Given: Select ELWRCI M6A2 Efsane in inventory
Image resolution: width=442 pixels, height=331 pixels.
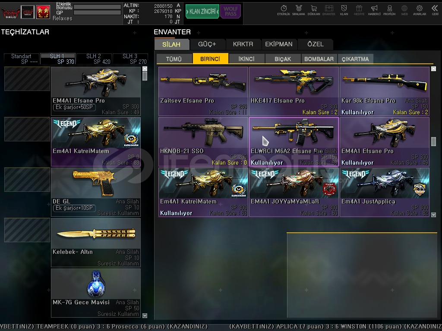Looking at the screenshot, I should 294,142.
